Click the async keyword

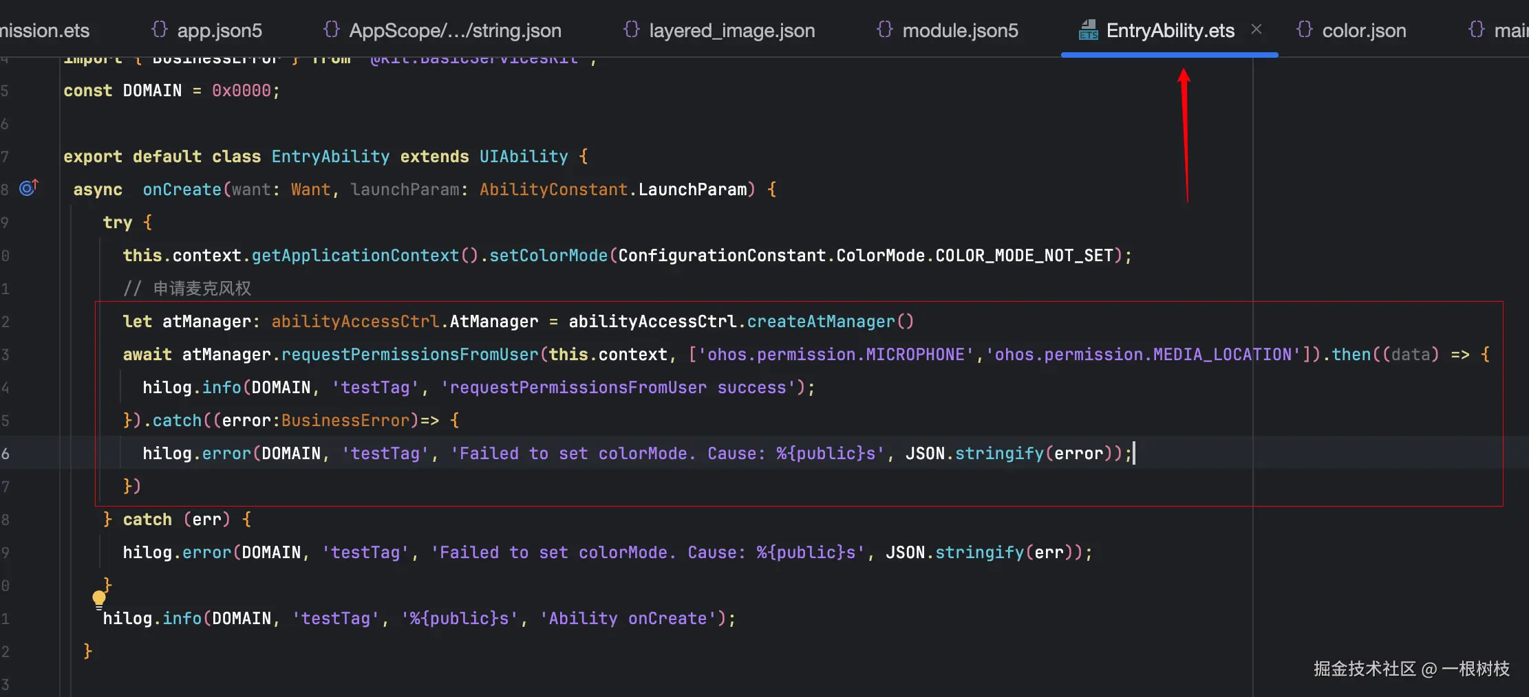98,190
